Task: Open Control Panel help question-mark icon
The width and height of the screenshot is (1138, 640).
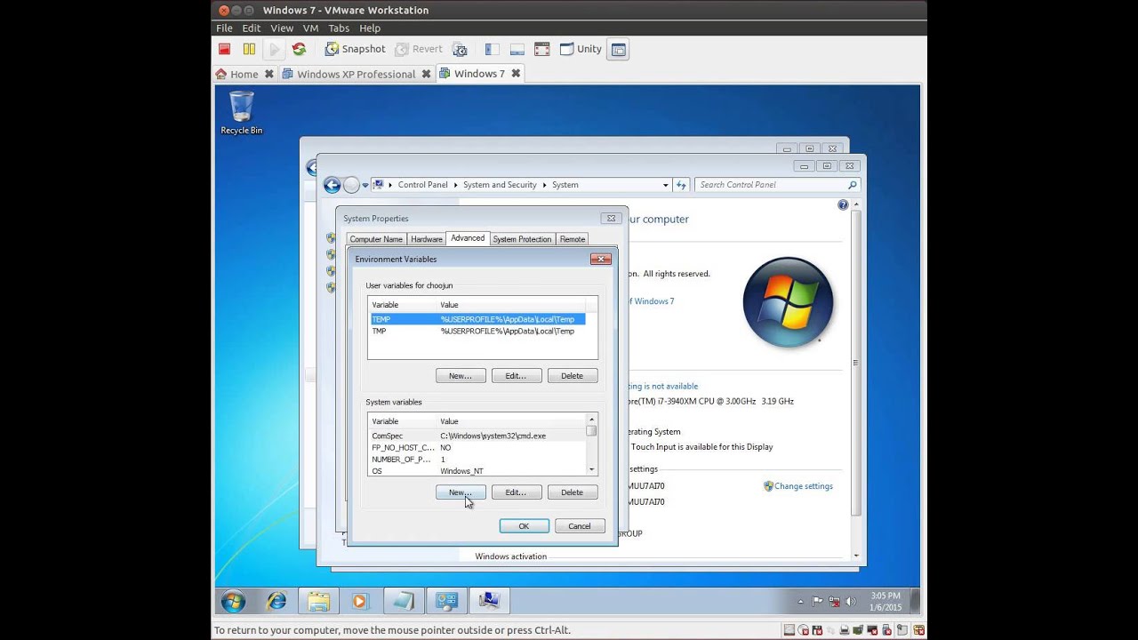Action: point(843,205)
